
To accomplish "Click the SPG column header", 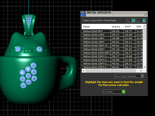I will 139,27.
